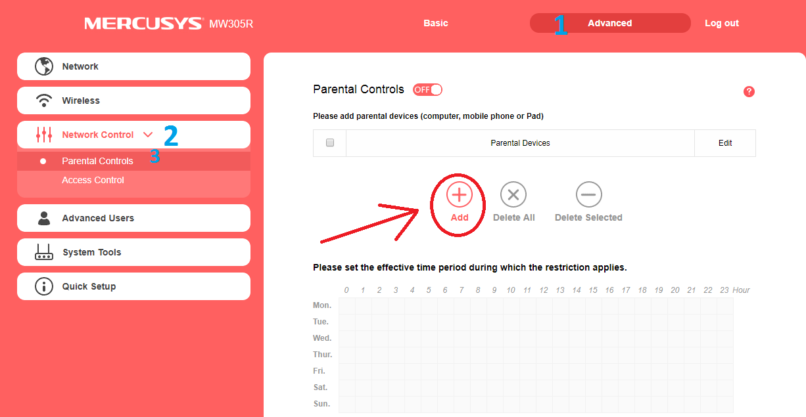Open Access Control submenu item
This screenshot has height=417, width=806.
93,180
